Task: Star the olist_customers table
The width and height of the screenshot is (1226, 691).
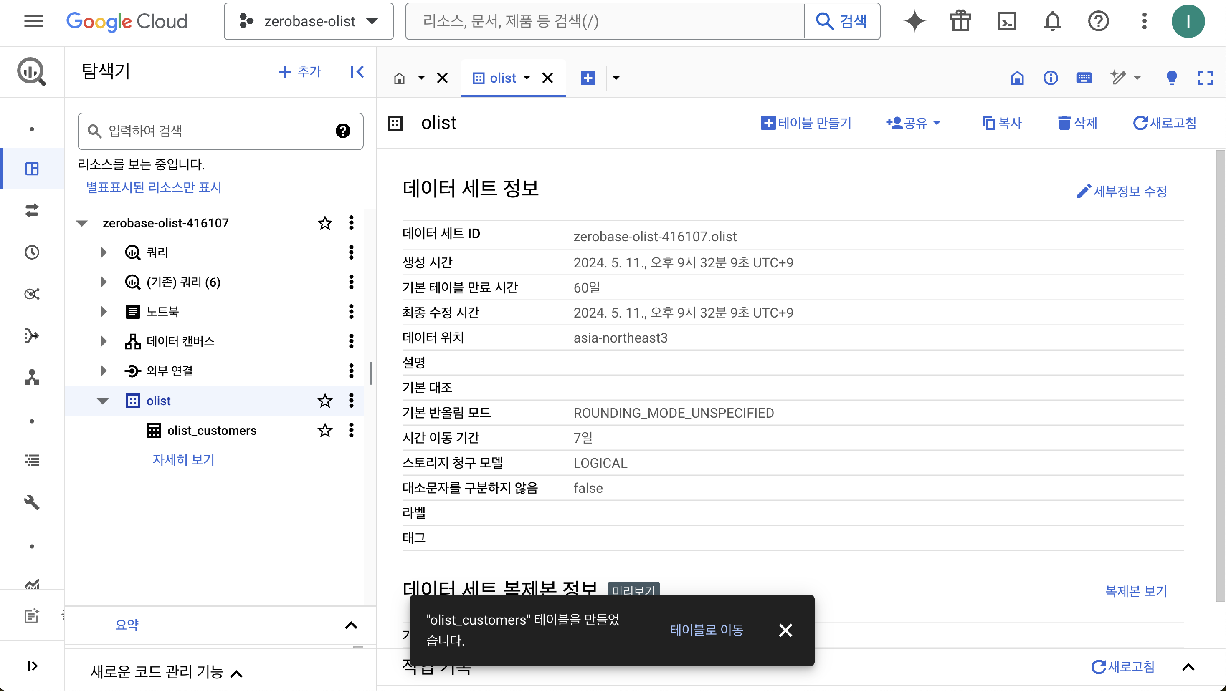Action: point(325,430)
